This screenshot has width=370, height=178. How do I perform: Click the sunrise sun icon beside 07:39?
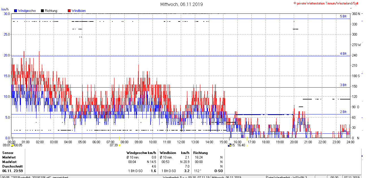click(x=119, y=145)
